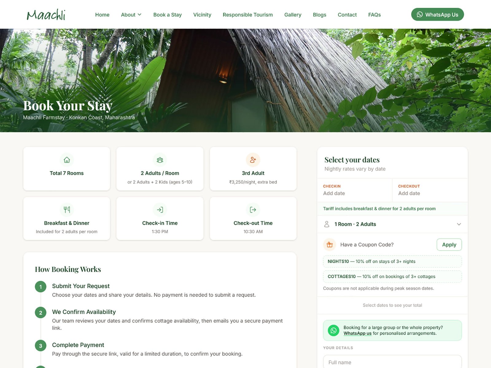Open the Contact page
Image resolution: width=491 pixels, height=368 pixels.
click(x=347, y=15)
